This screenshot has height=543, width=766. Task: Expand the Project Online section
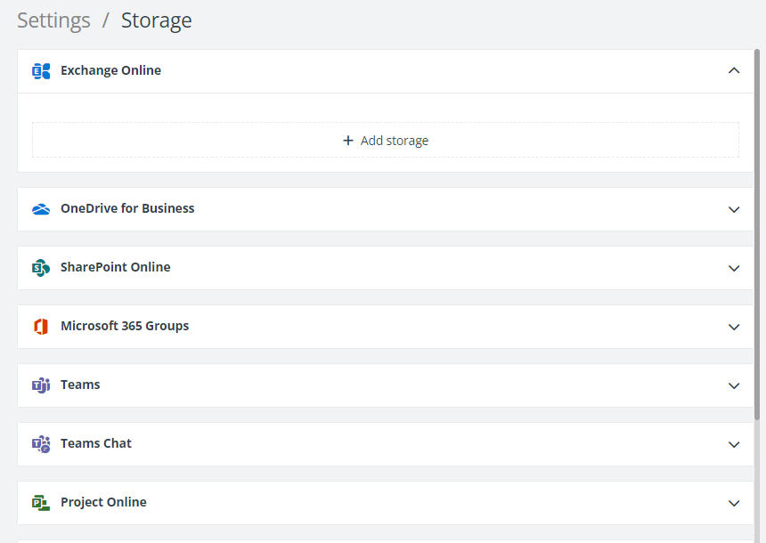tap(734, 503)
